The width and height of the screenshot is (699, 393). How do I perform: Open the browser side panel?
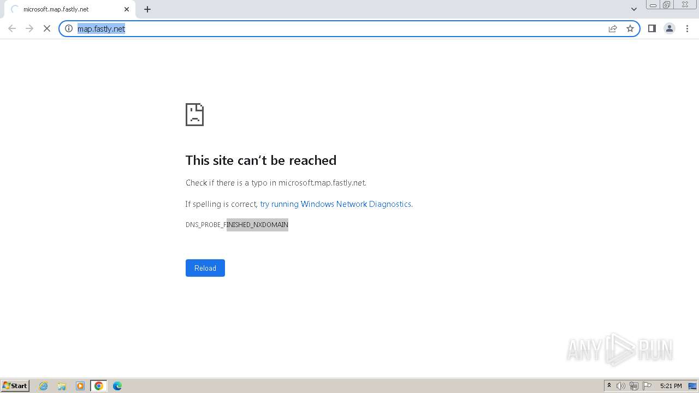(651, 28)
